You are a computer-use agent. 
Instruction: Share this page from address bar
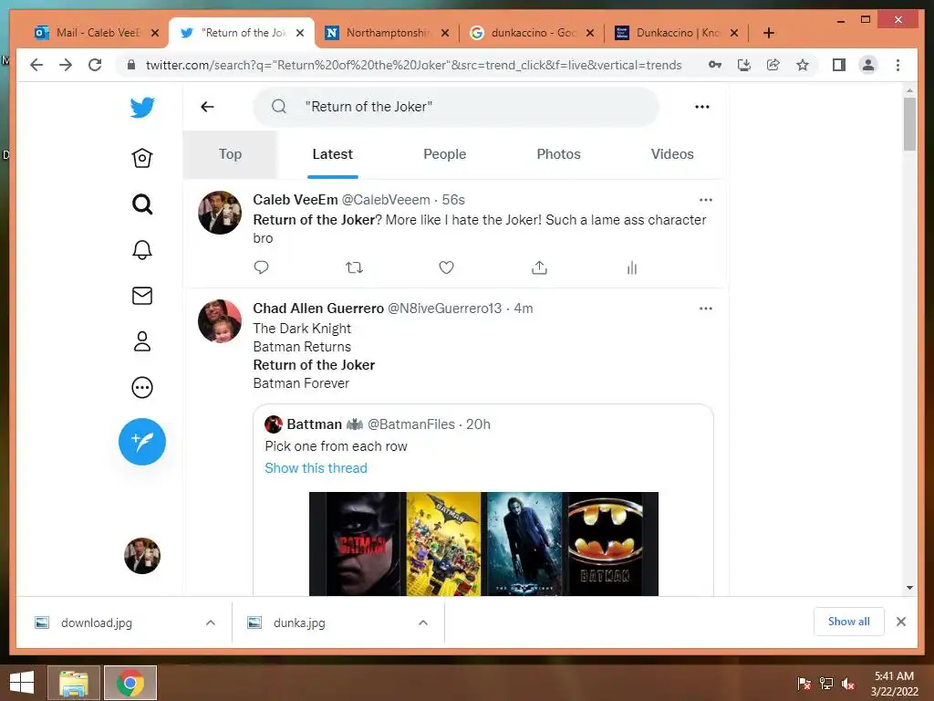point(773,65)
